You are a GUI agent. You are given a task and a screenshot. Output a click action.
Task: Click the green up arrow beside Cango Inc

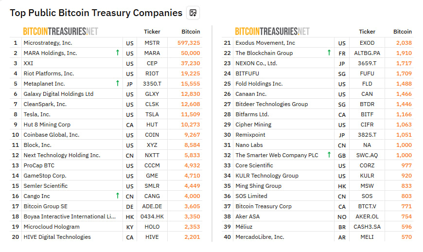[x=118, y=196]
